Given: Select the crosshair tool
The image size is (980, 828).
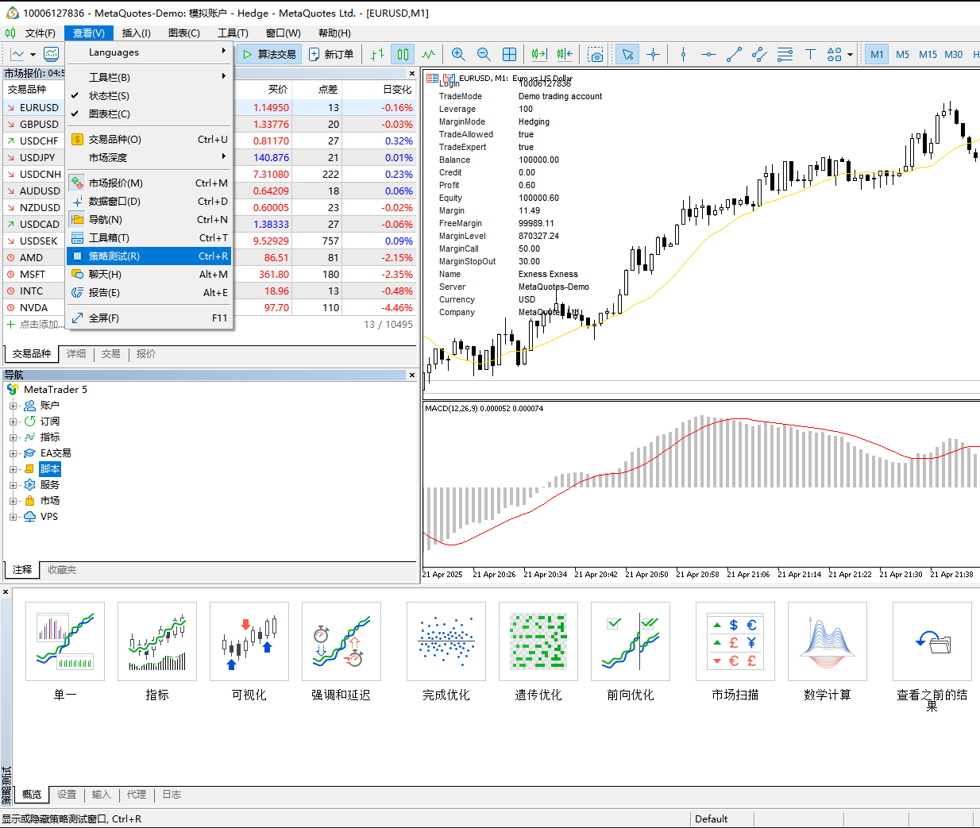Looking at the screenshot, I should tap(653, 54).
